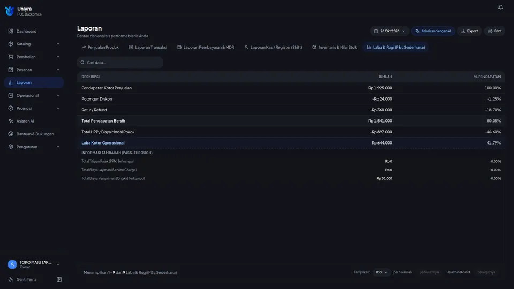The width and height of the screenshot is (514, 289).
Task: Click the Pesanan bag icon
Action: point(11,70)
